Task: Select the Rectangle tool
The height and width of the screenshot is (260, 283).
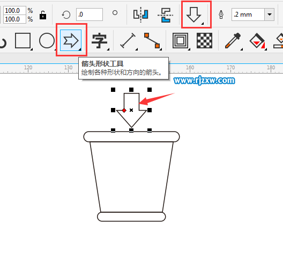Action: point(23,40)
